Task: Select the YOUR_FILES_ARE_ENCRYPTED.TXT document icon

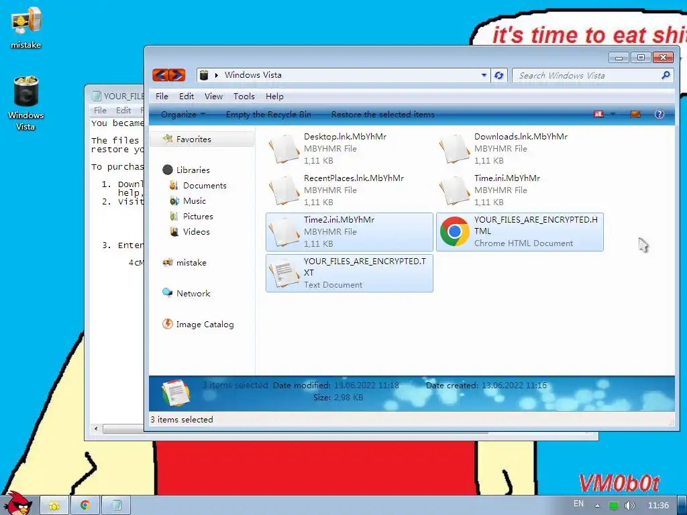Action: coord(284,274)
